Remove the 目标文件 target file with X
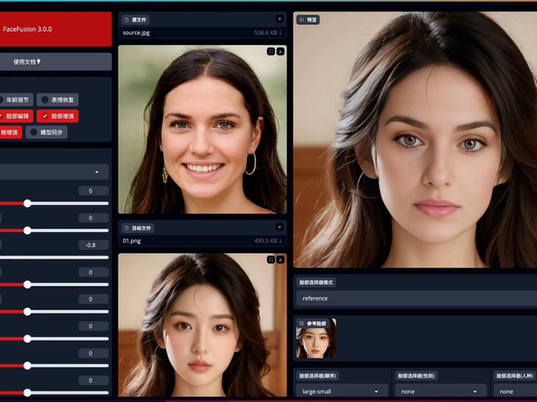537x402 pixels. [279, 227]
